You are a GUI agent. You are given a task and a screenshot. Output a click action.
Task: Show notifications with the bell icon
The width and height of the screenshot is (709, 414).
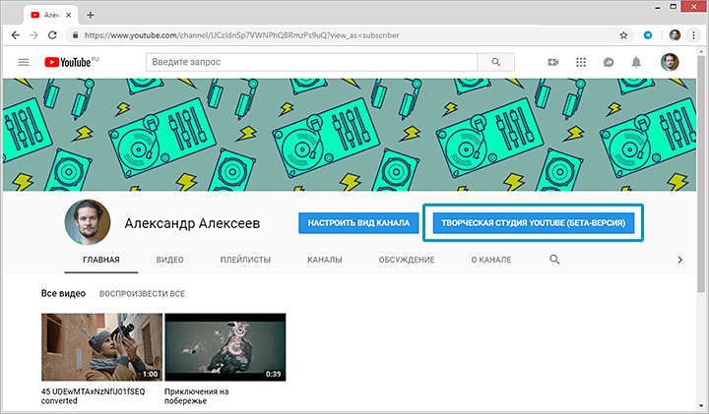click(x=636, y=62)
